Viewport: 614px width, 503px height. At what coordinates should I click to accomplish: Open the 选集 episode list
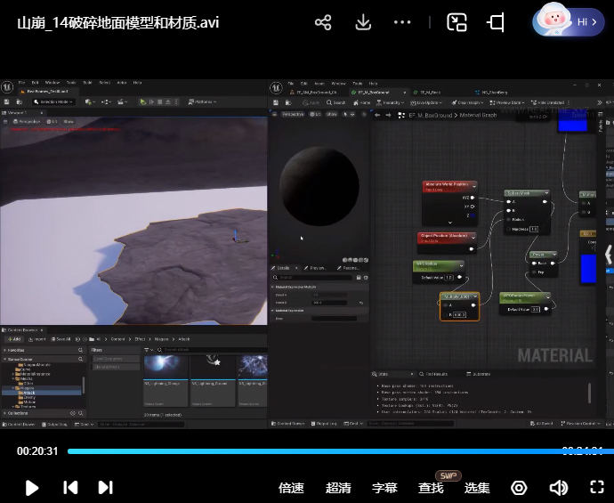[477, 488]
